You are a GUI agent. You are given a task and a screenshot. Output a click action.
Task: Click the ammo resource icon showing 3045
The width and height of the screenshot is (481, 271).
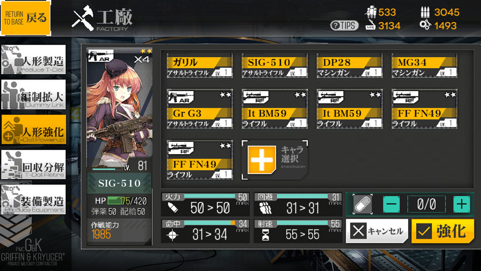(425, 12)
